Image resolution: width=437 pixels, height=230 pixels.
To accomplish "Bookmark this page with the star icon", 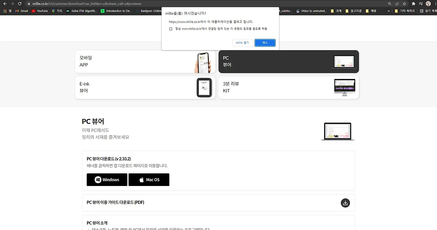I will click(x=405, y=4).
